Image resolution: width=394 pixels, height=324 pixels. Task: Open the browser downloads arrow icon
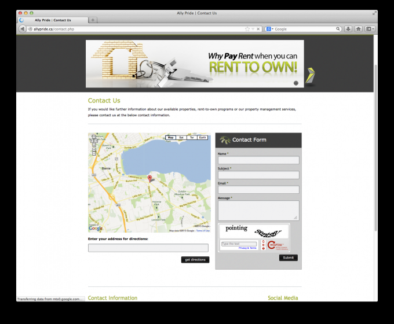[348, 28]
